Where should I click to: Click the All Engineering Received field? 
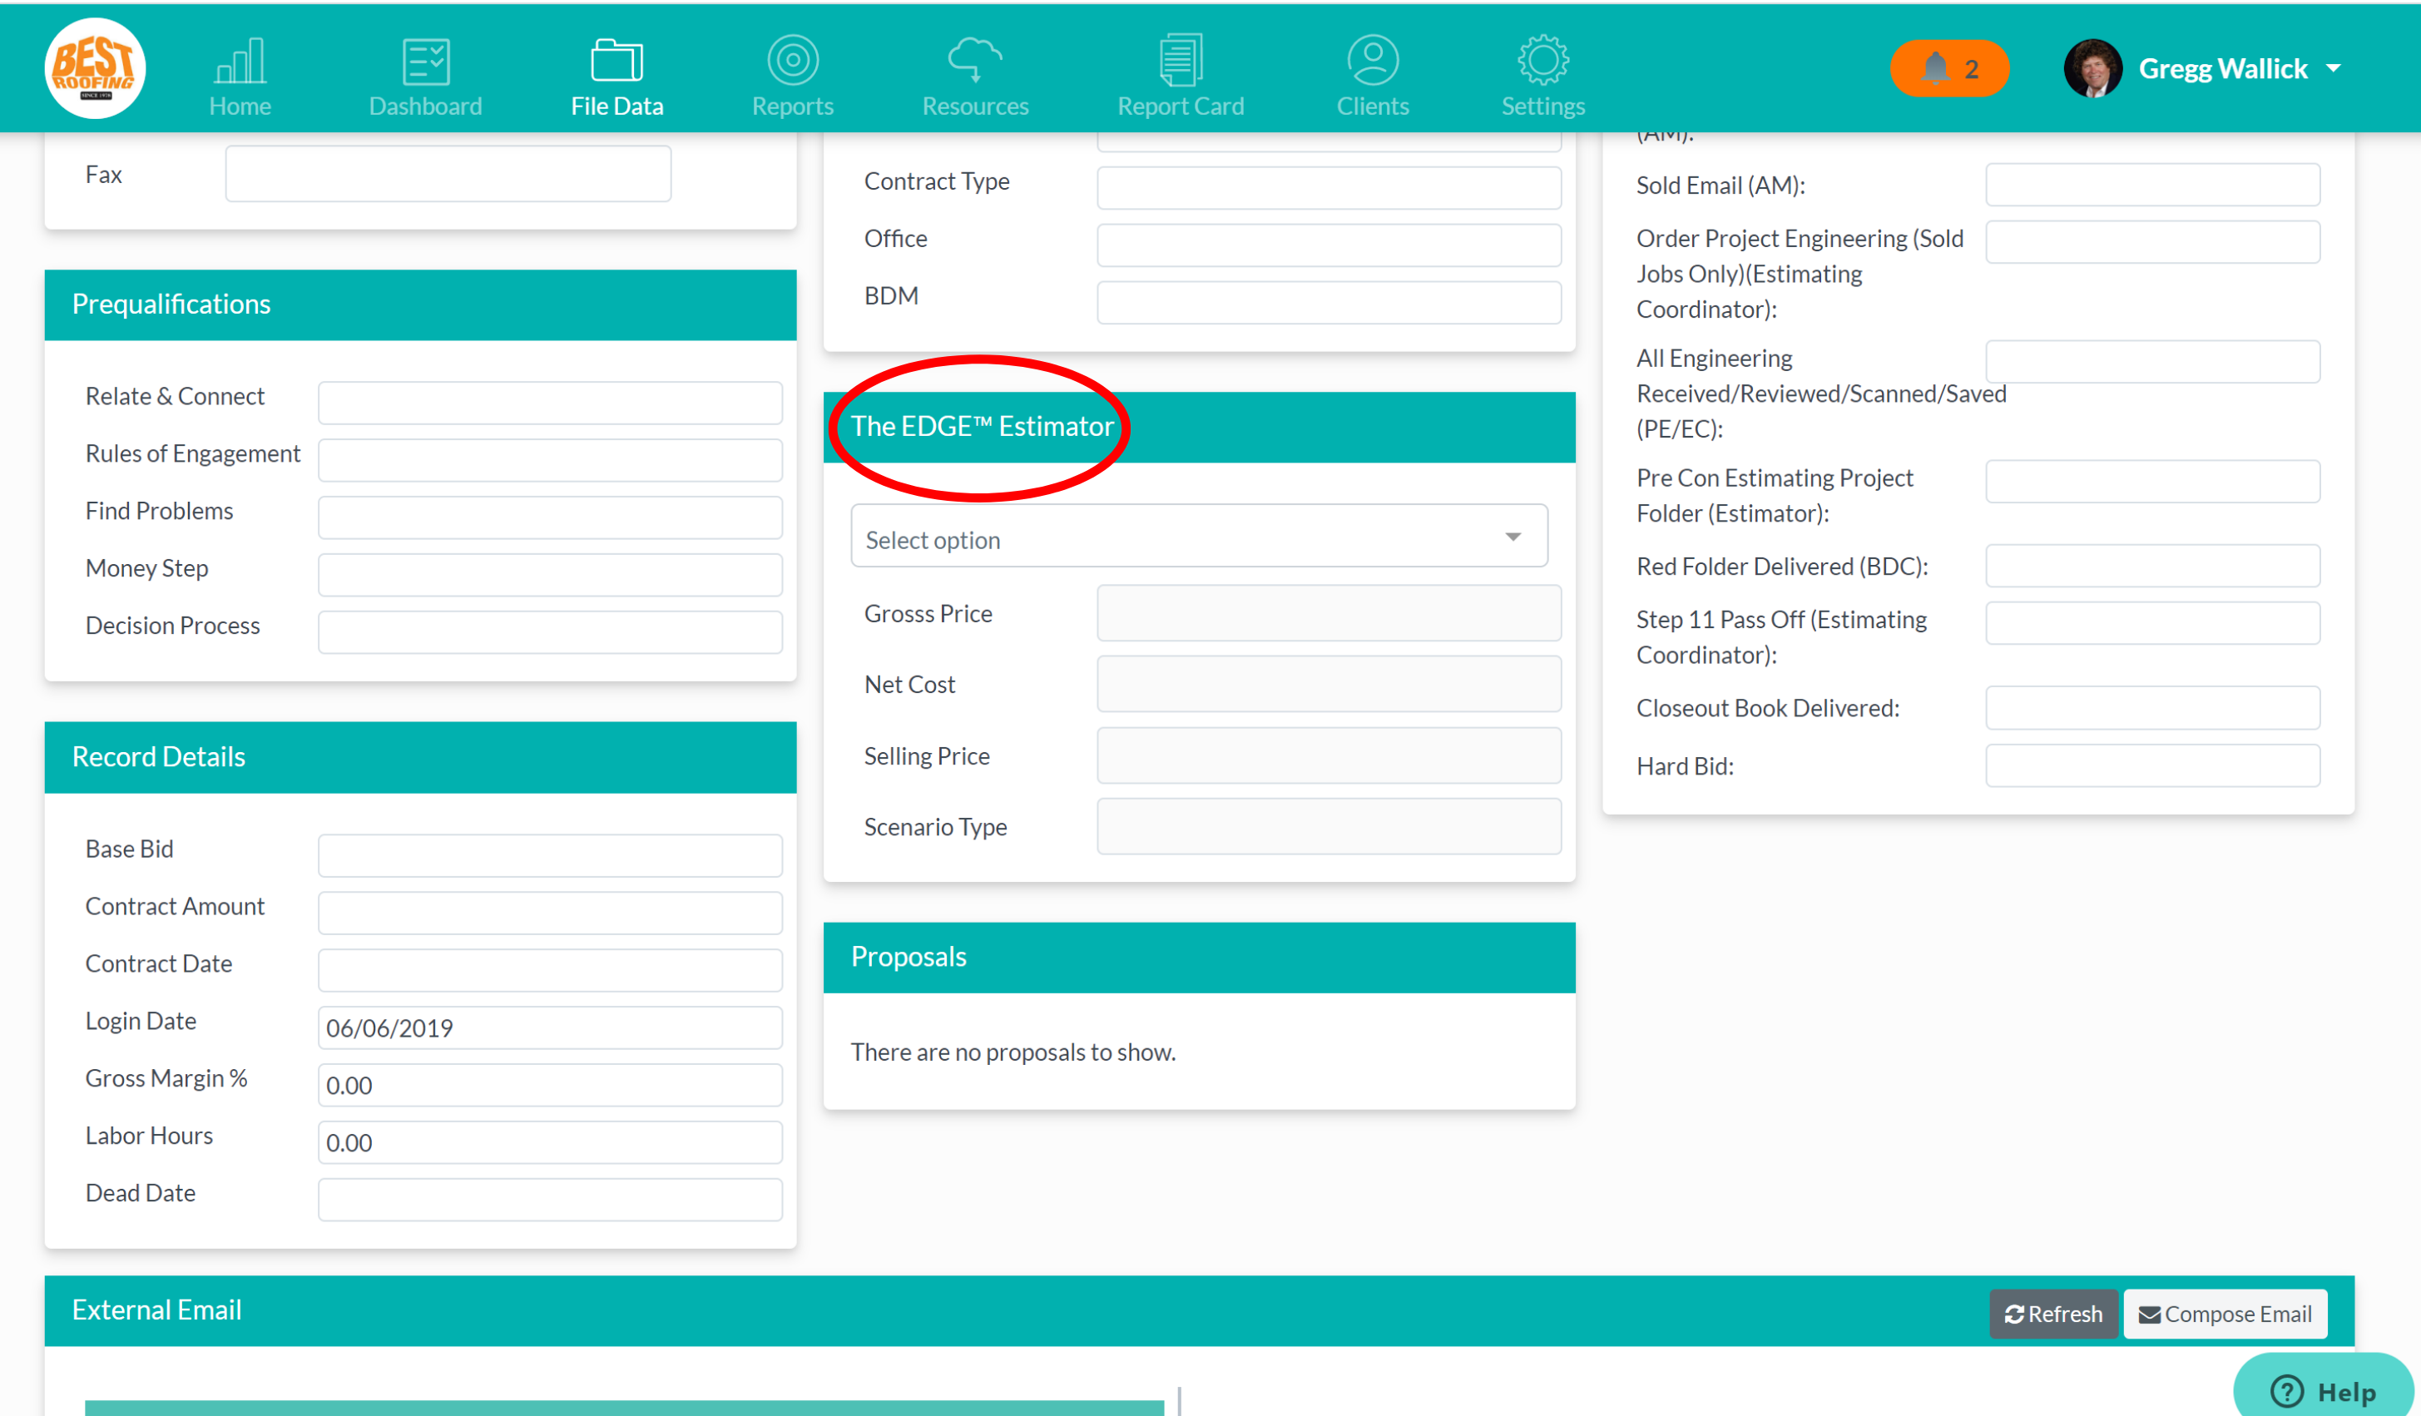pyautogui.click(x=2153, y=361)
